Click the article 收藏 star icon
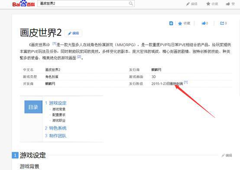This screenshot has width=240, height=170. point(180,23)
